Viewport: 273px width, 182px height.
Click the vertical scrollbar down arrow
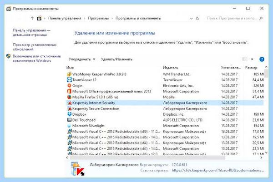click(266, 152)
